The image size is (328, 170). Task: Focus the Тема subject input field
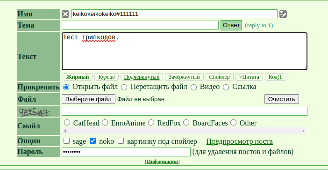[140, 25]
